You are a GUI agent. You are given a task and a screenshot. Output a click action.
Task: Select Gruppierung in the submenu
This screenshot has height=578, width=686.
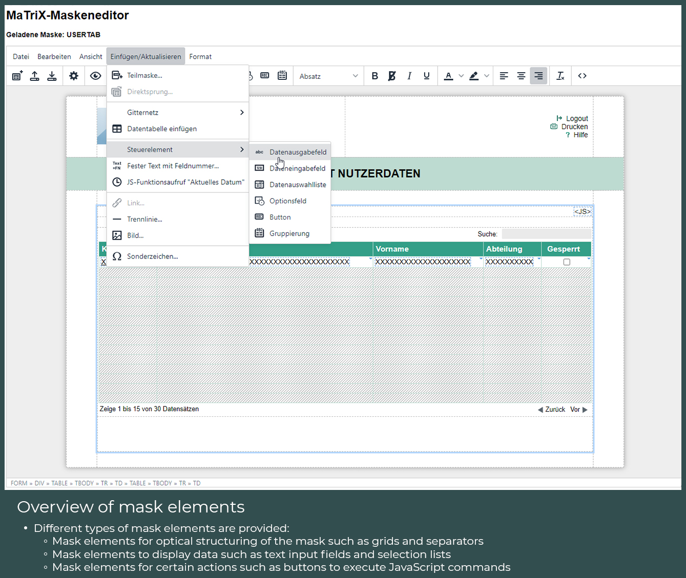290,233
